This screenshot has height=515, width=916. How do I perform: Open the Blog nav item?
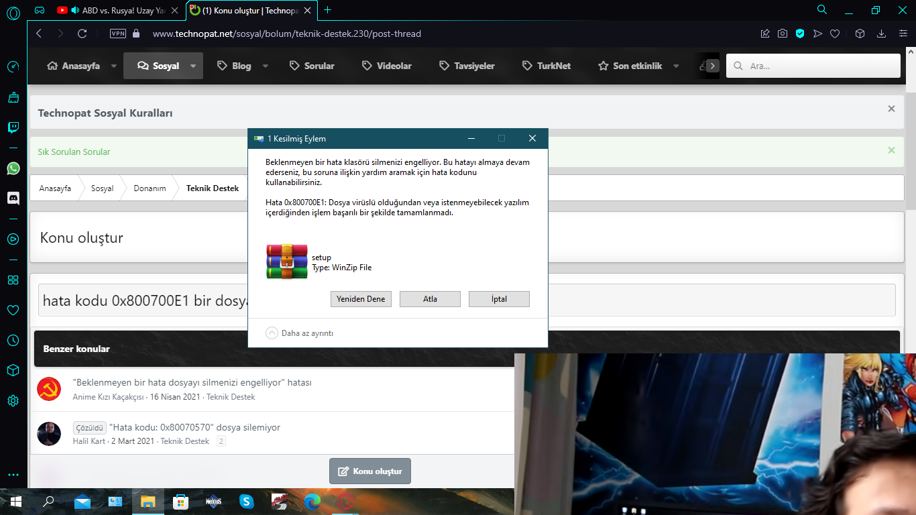(234, 66)
